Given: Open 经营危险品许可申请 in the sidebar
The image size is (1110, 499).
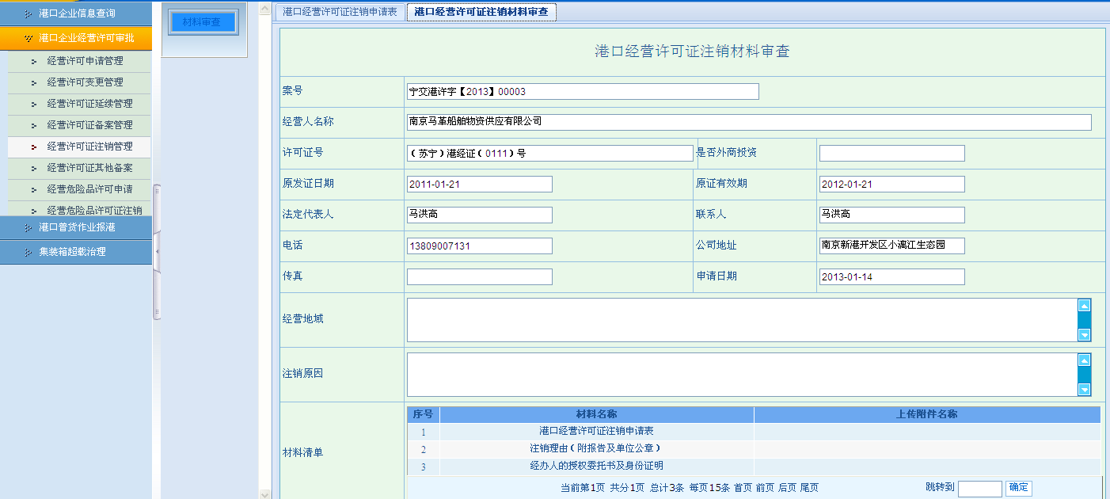Looking at the screenshot, I should 89,189.
